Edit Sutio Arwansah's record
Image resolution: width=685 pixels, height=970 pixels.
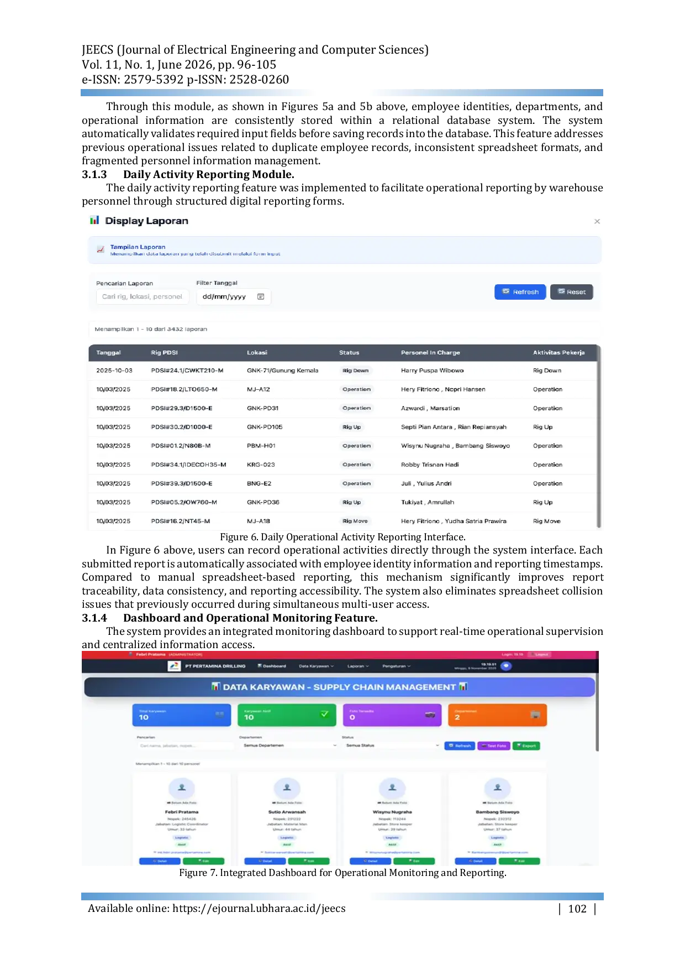(x=309, y=861)
